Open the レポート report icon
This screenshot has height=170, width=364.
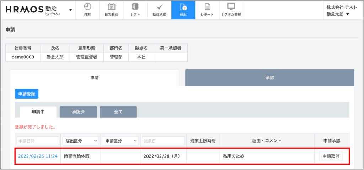(207, 7)
